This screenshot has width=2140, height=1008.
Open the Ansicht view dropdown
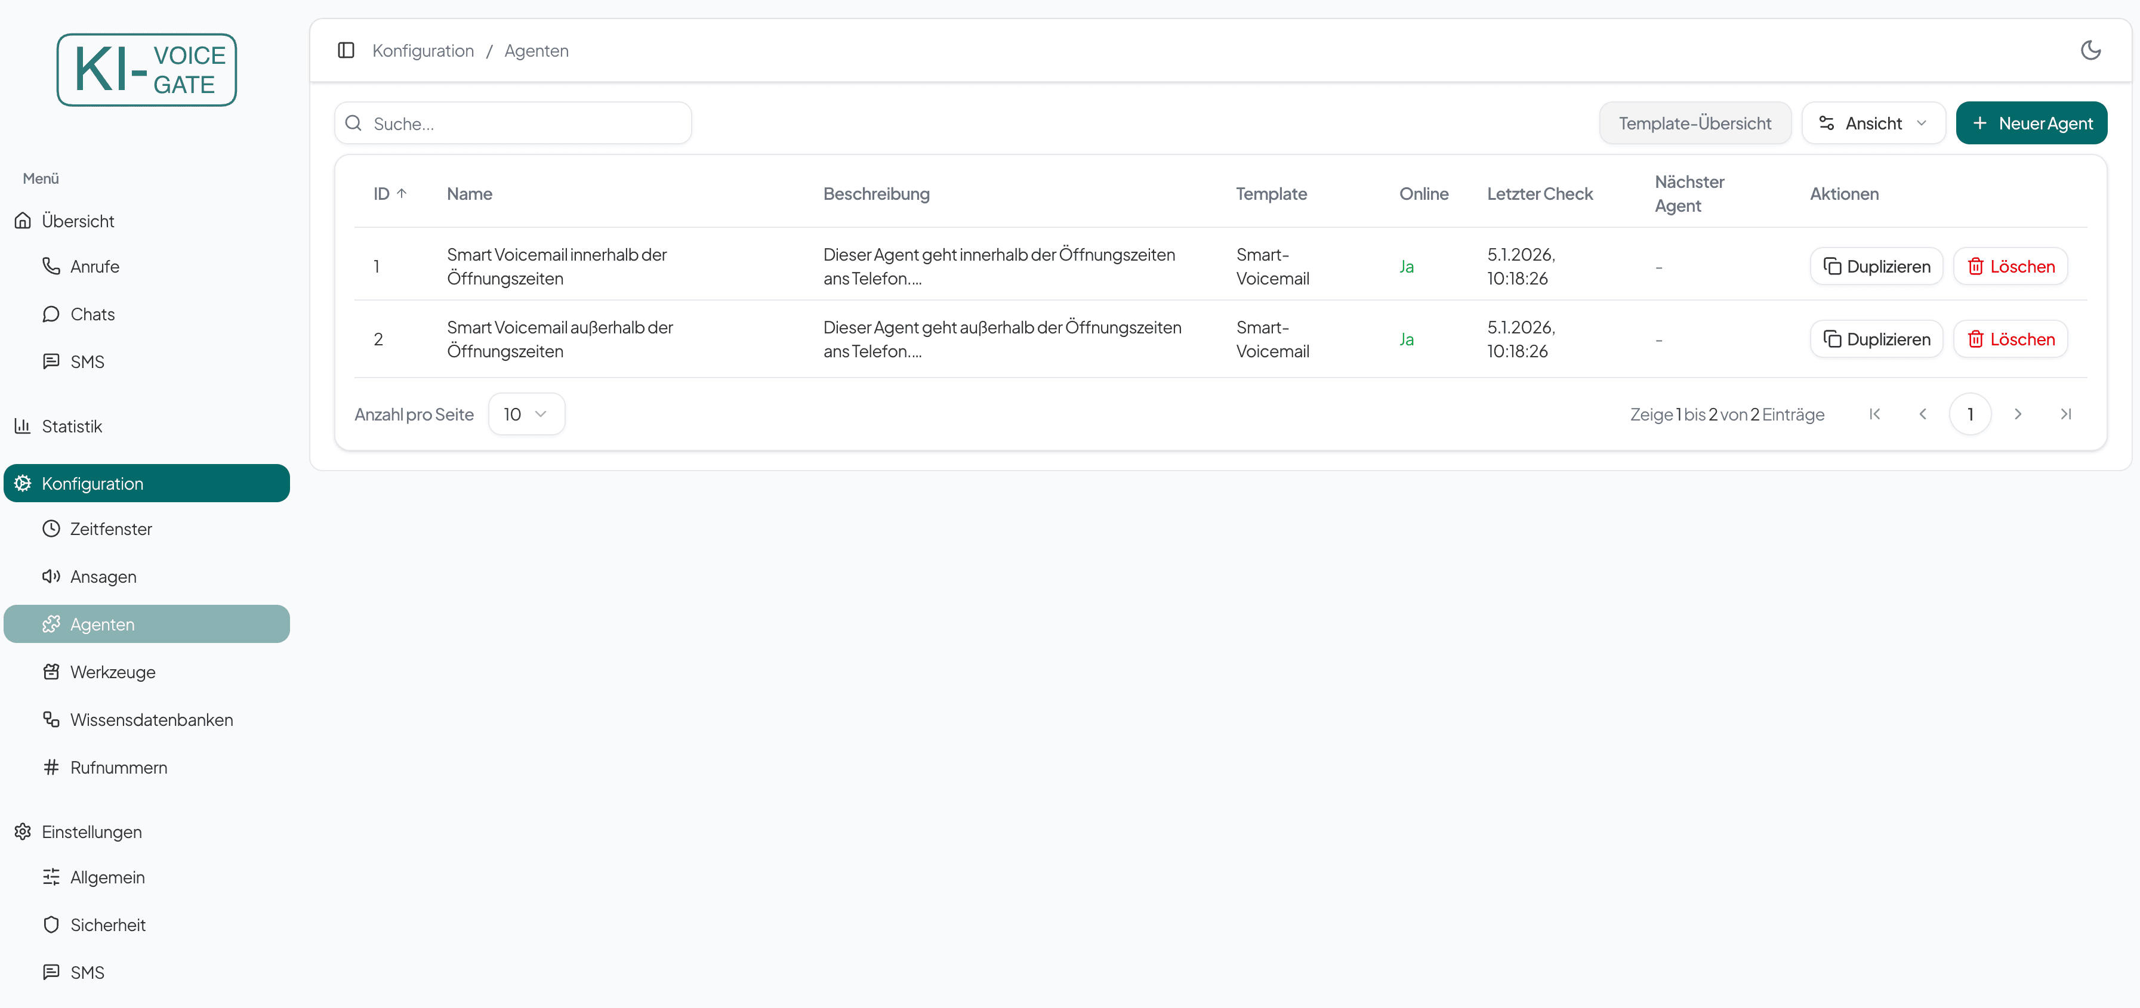click(x=1873, y=123)
